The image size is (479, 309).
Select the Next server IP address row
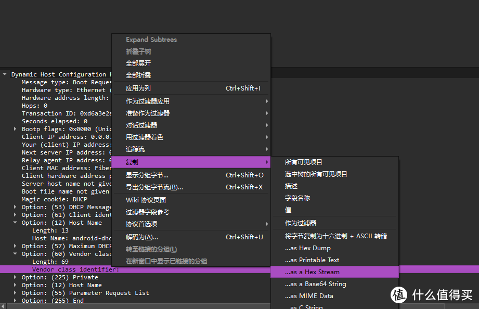[66, 152]
